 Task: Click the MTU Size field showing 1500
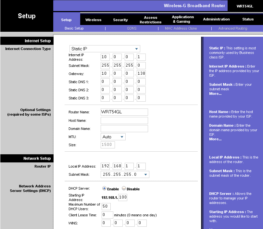pyautogui.click(x=108, y=145)
